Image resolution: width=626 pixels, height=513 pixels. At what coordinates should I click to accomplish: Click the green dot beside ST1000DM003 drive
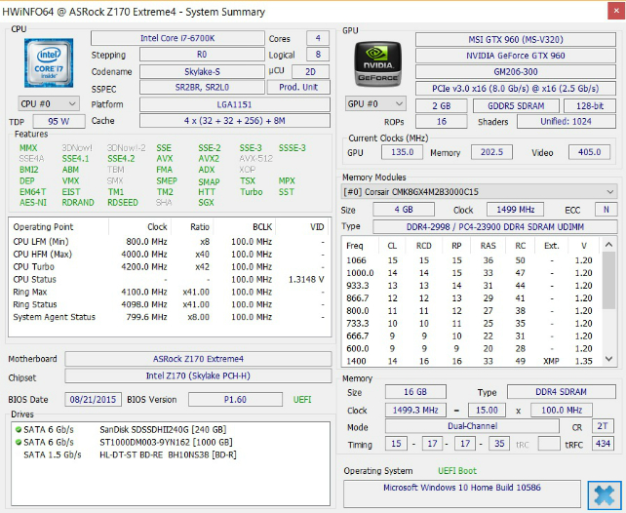point(18,442)
